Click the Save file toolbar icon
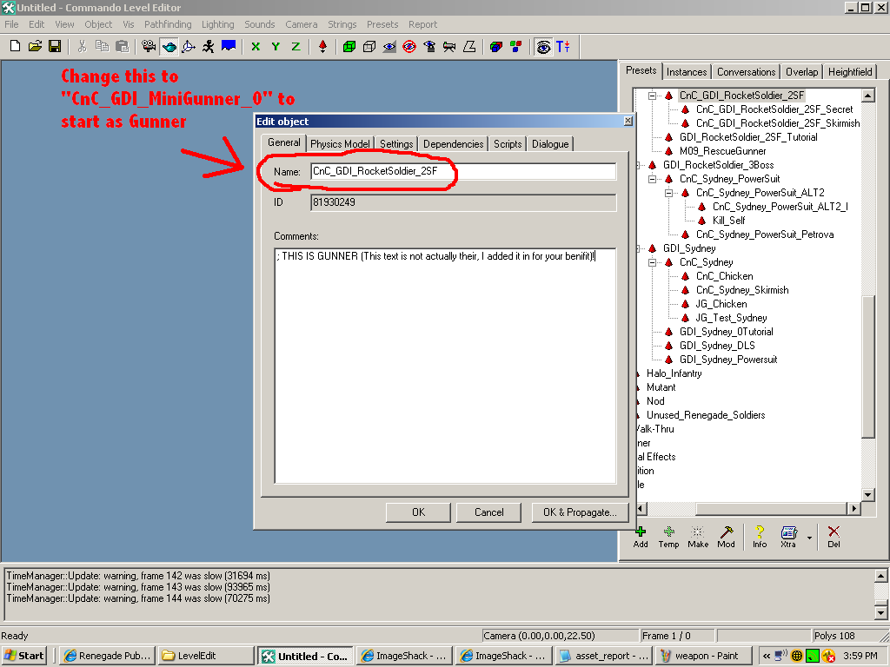This screenshot has width=890, height=667. coord(55,46)
